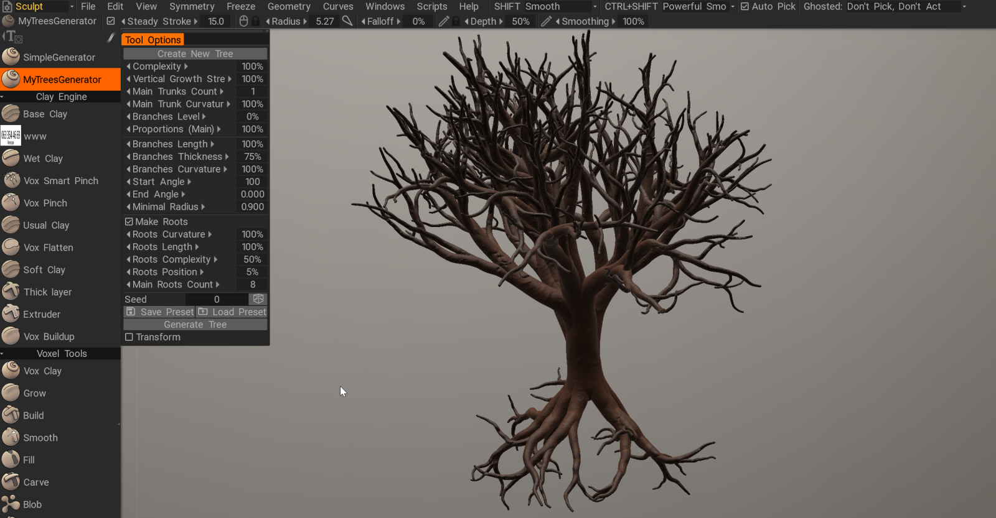Choose the SimpleGenerator tool icon
Screen dimensions: 996x518
tap(11, 57)
